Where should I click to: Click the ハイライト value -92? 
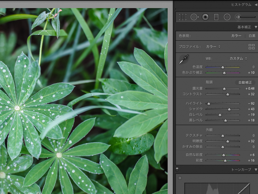(x=251, y=103)
